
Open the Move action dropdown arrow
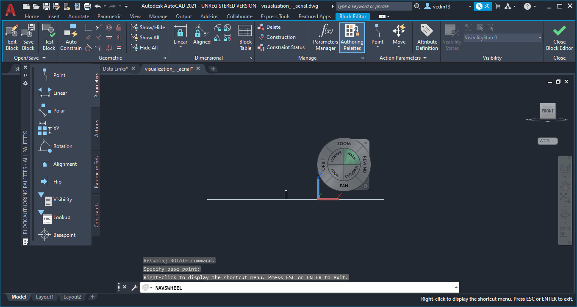click(399, 47)
